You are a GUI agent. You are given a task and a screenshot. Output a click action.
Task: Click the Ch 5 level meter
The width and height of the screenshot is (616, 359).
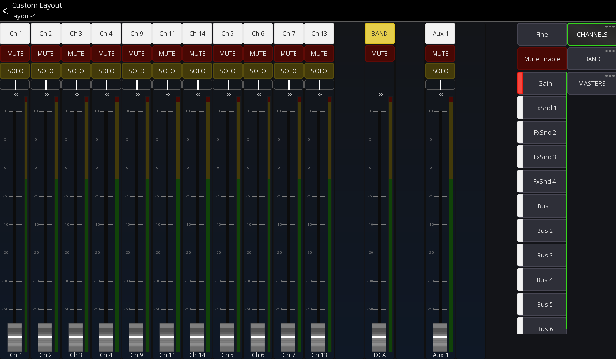pos(238,224)
